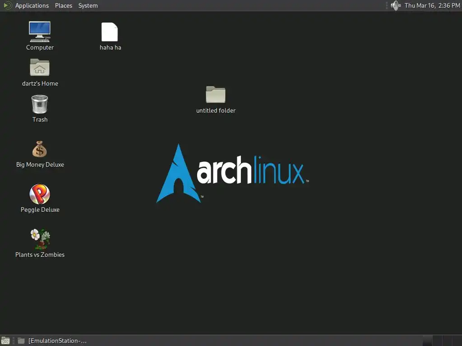
Task: Select the Trash icon
Action: [40, 104]
